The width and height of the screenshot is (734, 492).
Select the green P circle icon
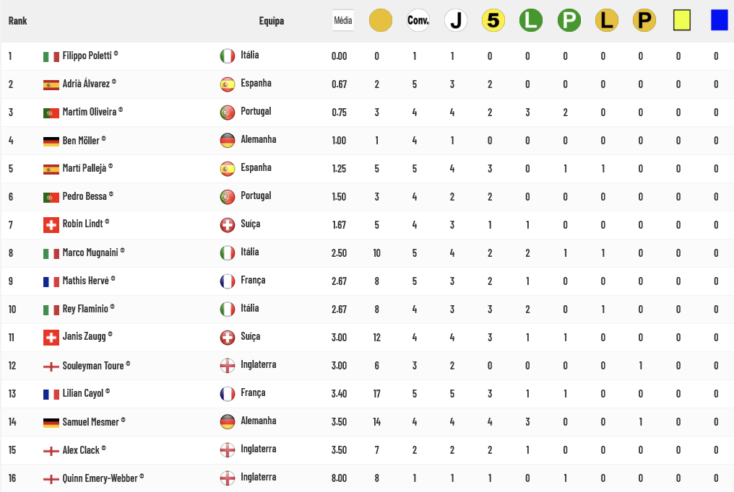pos(569,20)
